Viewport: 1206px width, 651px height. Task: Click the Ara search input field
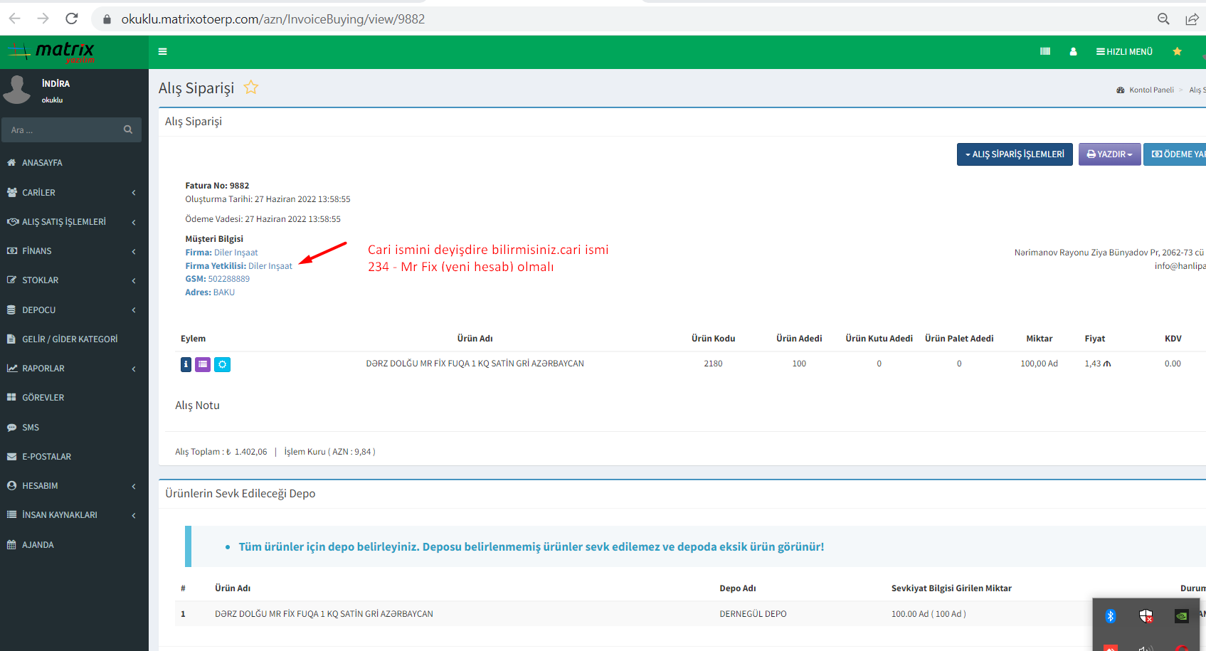(x=64, y=129)
